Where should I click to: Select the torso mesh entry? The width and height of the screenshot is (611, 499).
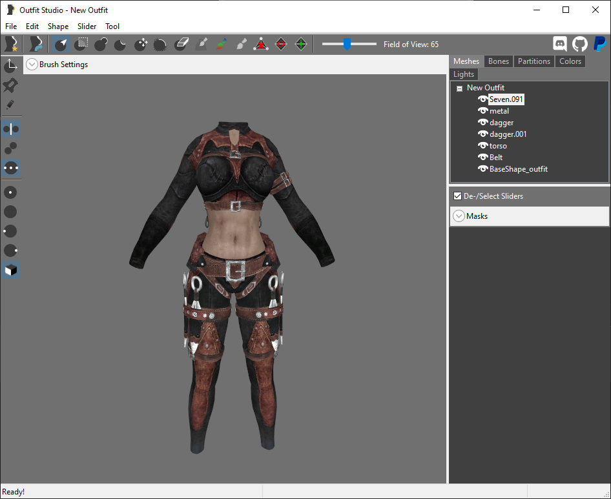click(498, 146)
